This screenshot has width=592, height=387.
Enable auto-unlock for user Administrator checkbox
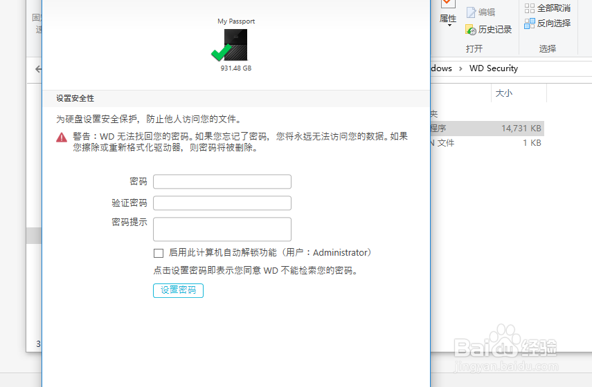tap(159, 253)
